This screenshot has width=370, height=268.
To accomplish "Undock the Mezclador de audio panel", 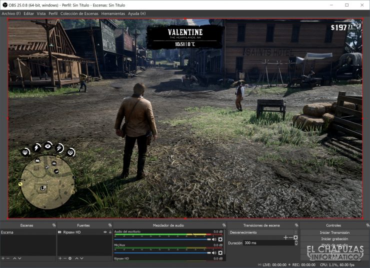I will (x=224, y=225).
